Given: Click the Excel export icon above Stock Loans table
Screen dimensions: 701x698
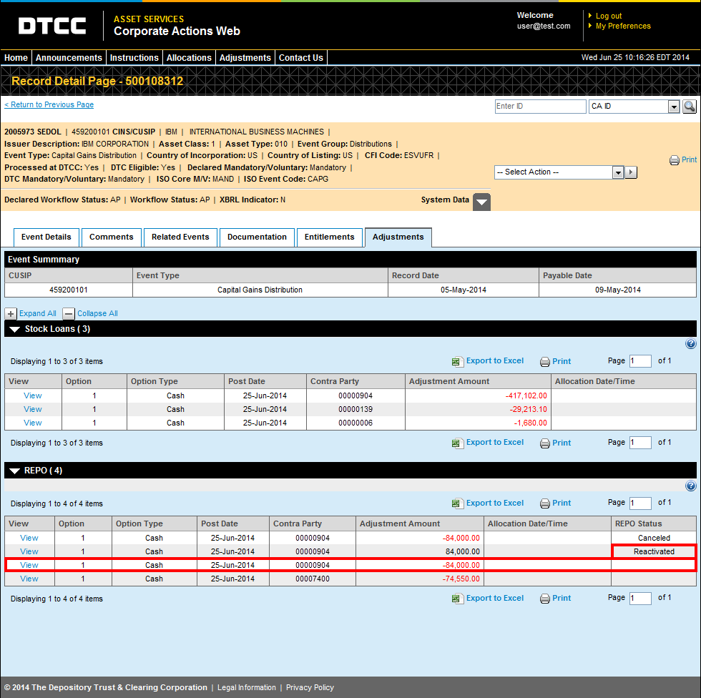Looking at the screenshot, I should pos(456,361).
